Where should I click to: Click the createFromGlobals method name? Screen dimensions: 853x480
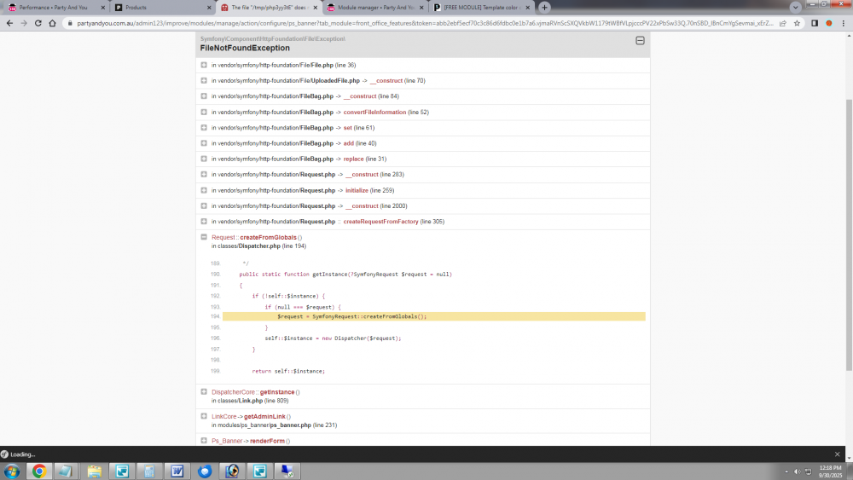268,238
